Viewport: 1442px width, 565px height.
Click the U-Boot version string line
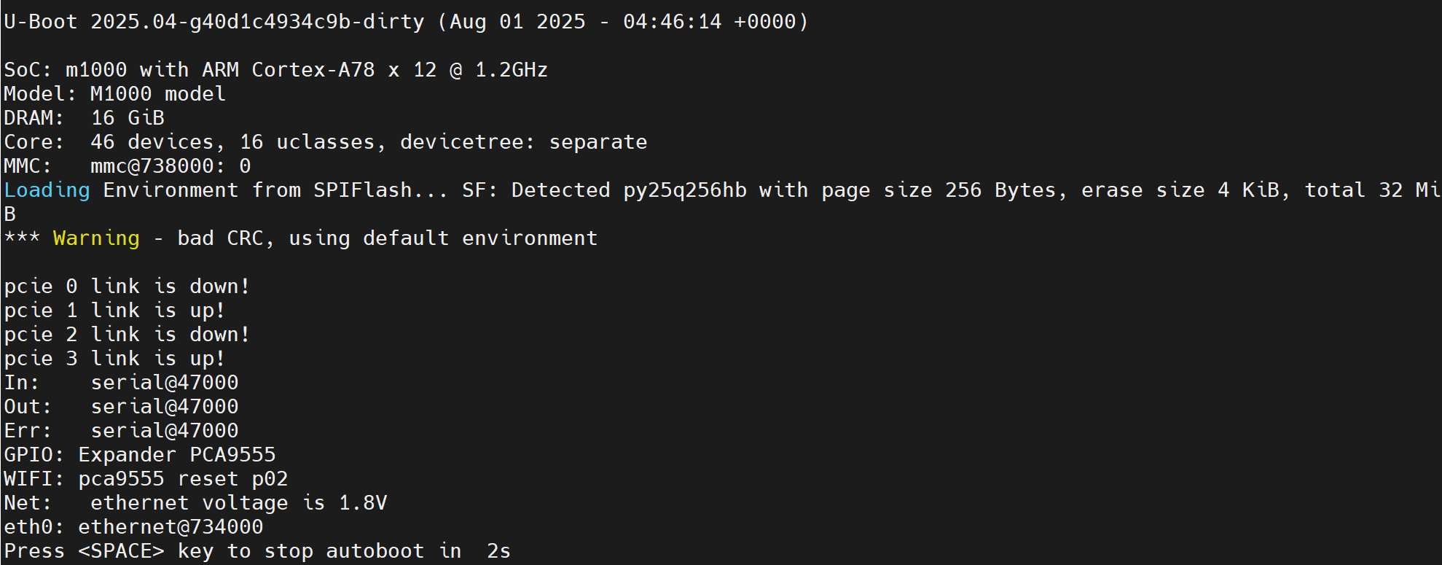coord(406,22)
